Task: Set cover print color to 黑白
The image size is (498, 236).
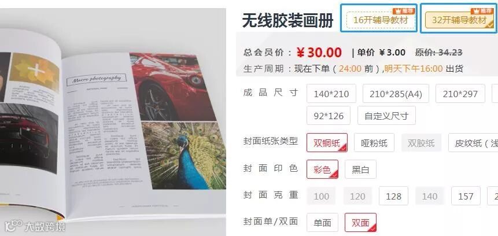Action: tap(360, 169)
